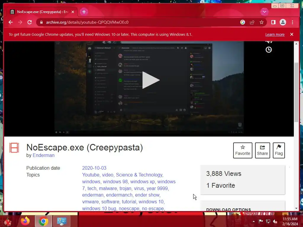Click the lock icon in the address bar
303x227 pixels.
point(41,22)
